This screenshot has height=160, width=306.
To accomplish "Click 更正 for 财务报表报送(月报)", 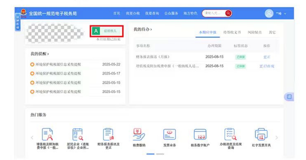I will [x=267, y=57].
